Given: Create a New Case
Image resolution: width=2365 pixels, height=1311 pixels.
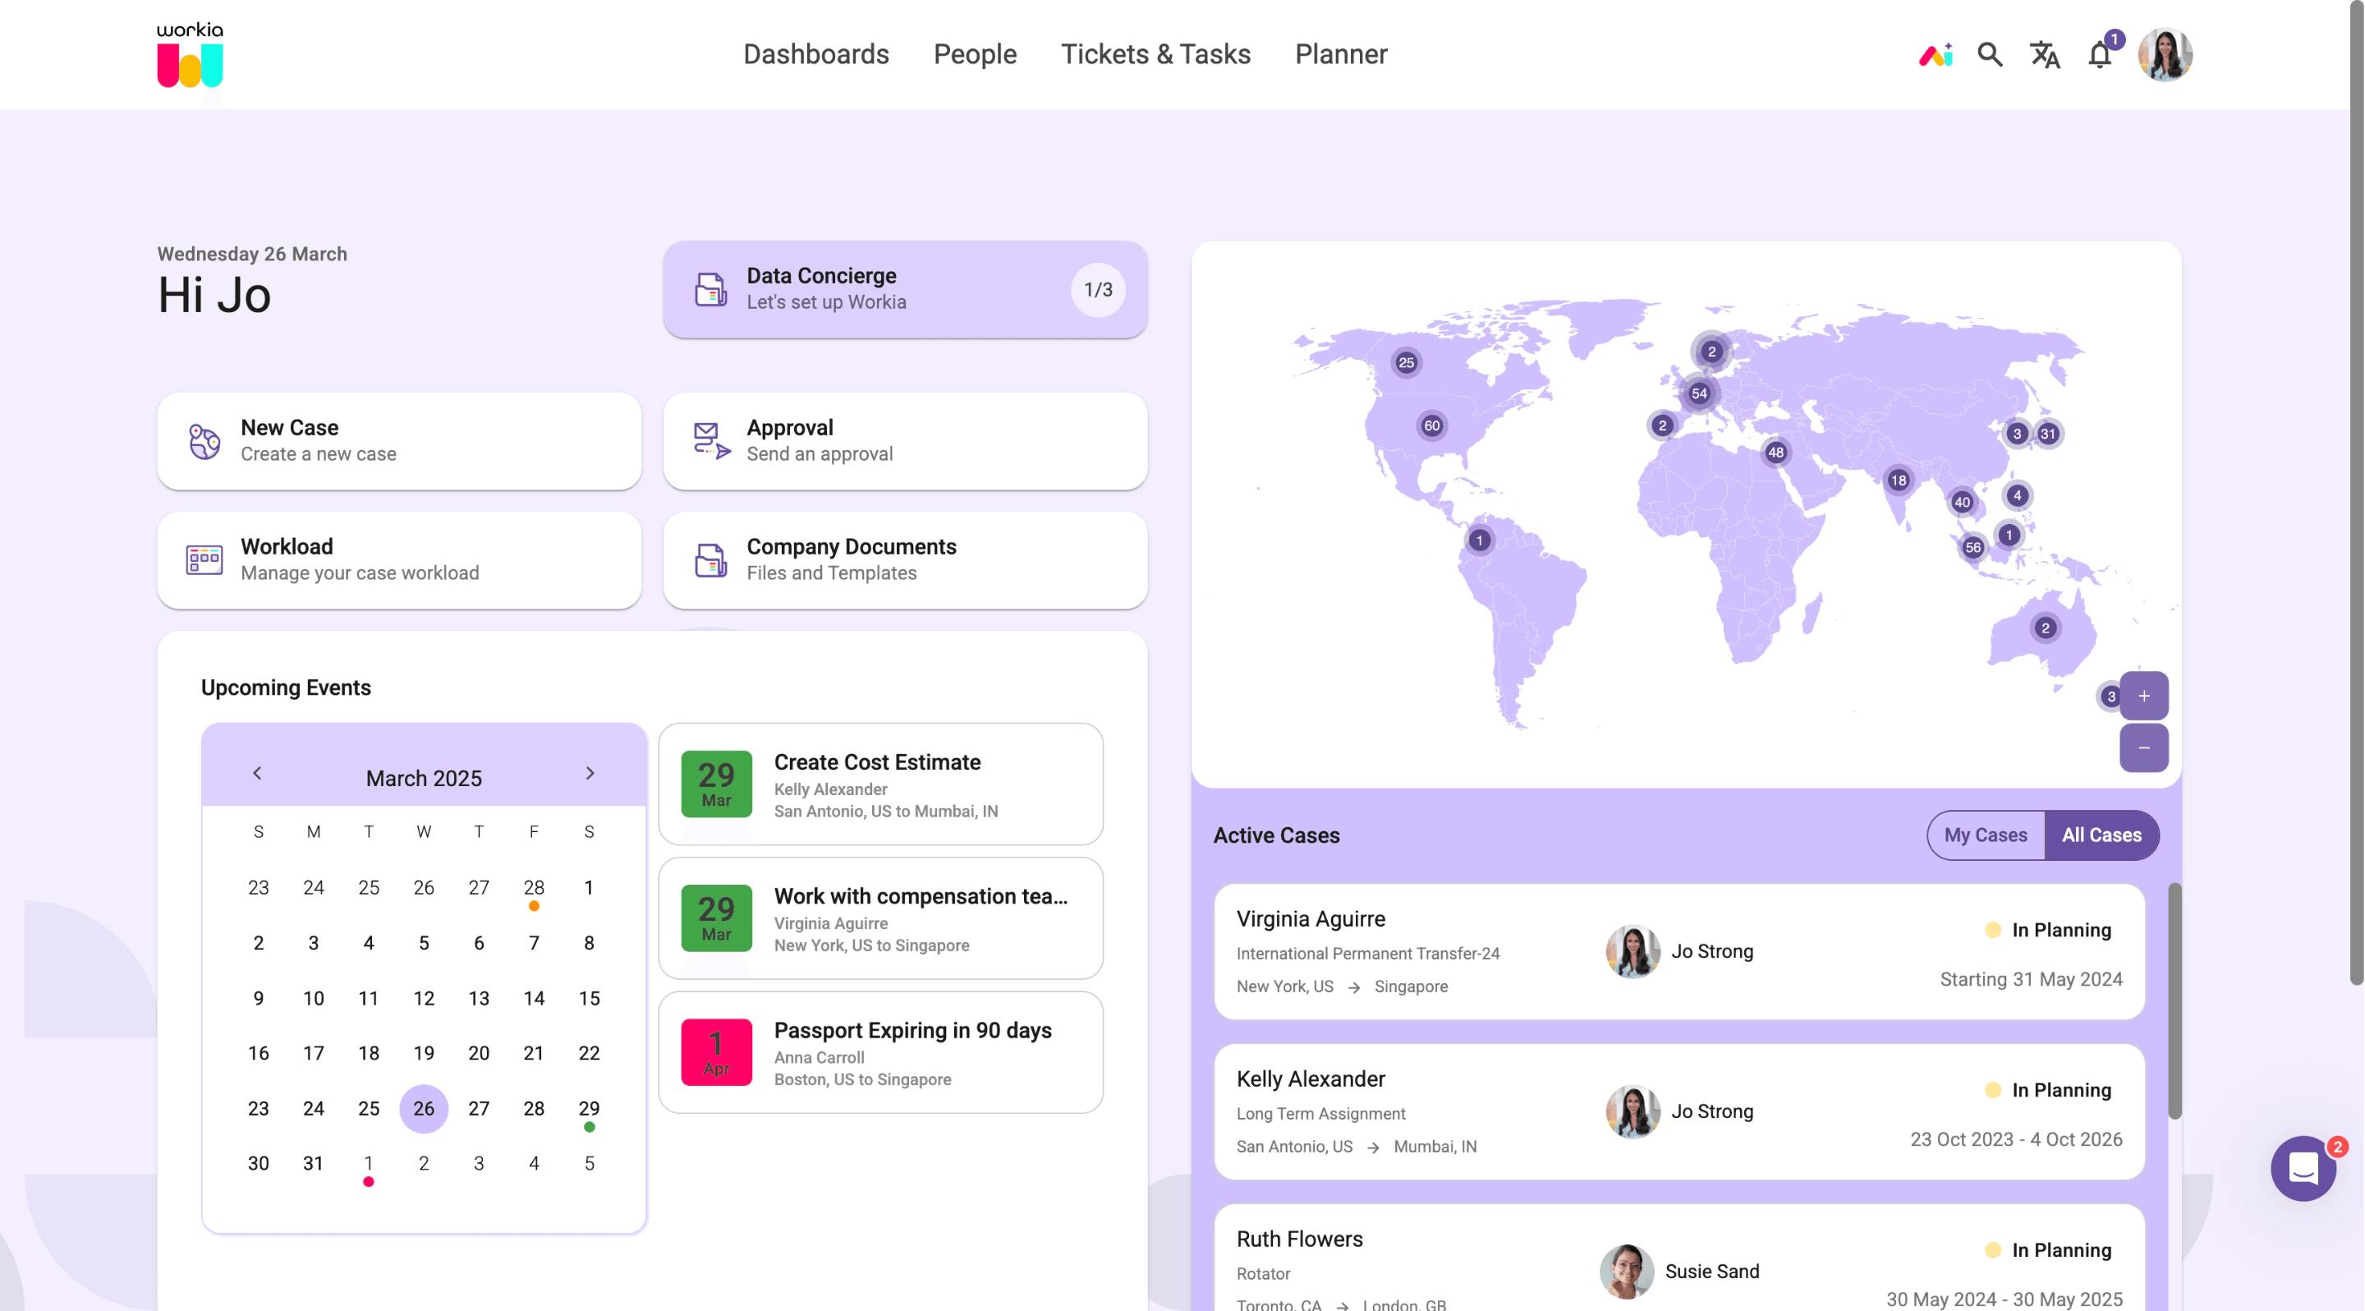Looking at the screenshot, I should pos(399,440).
